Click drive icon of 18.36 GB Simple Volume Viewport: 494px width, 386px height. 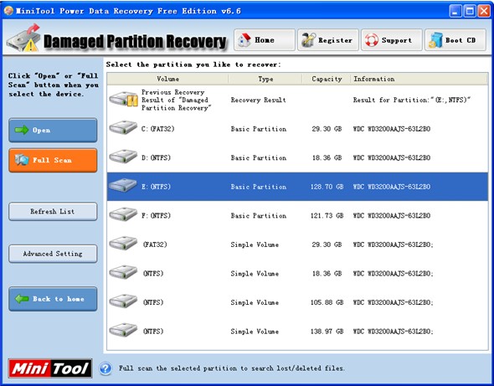click(x=123, y=273)
